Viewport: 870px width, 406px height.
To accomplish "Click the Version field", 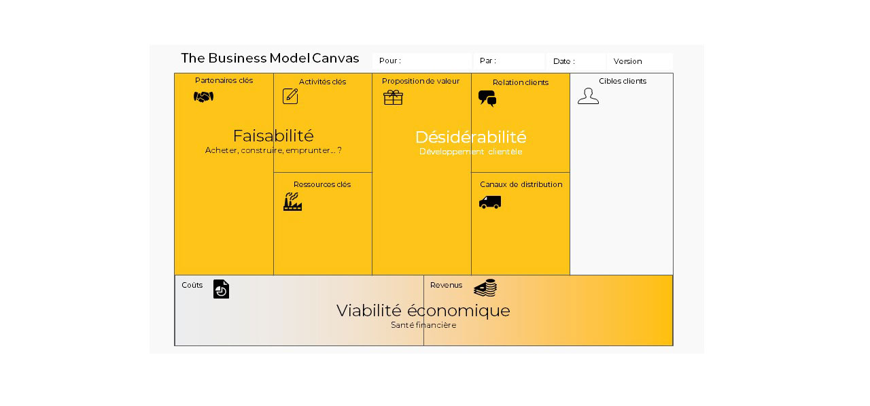I will click(x=640, y=61).
